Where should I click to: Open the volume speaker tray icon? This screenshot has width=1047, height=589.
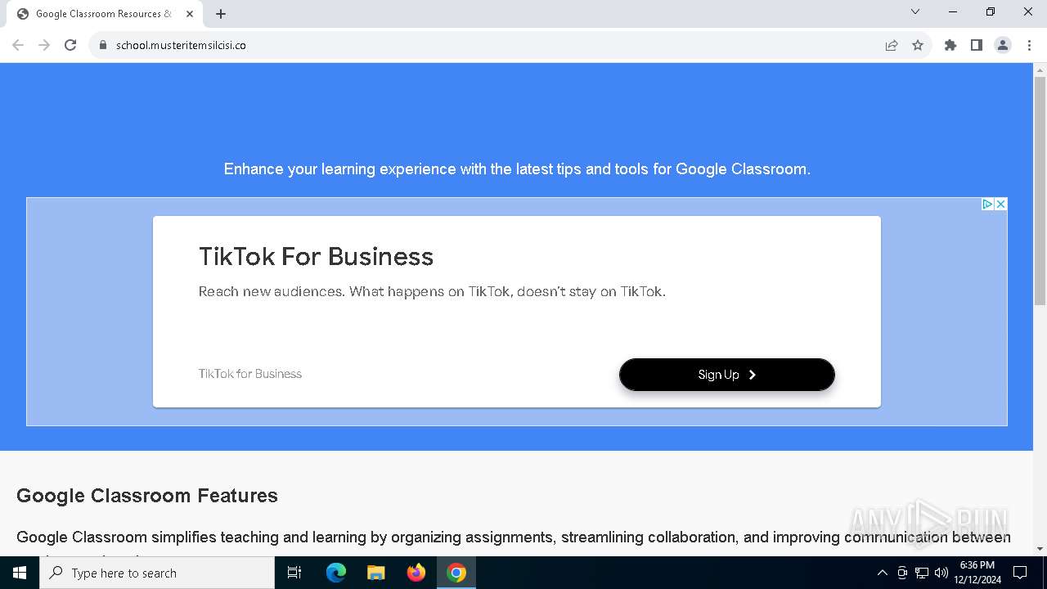pyautogui.click(x=941, y=573)
